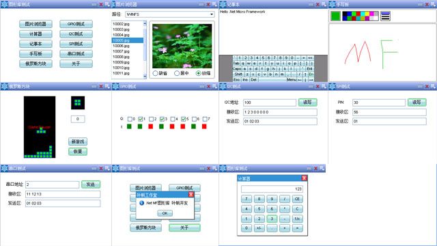Tap the Shift key on the soft keyboard
Image resolution: width=437 pixels, height=246 pixels.
[x=238, y=74]
